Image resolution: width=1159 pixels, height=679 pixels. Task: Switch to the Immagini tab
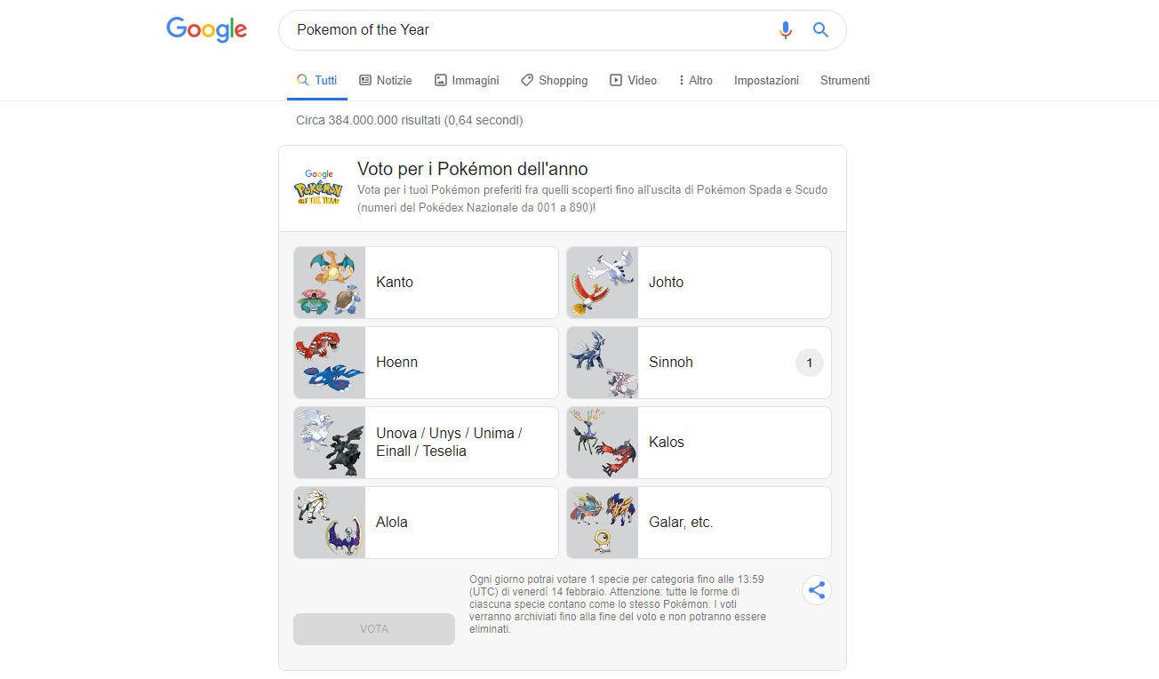[467, 80]
